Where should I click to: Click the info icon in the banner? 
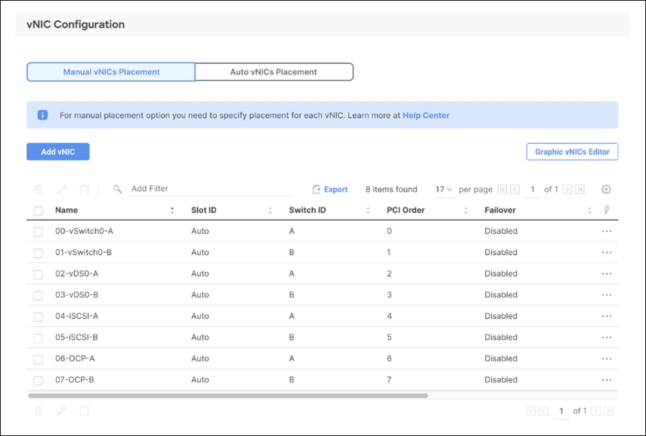coord(43,115)
